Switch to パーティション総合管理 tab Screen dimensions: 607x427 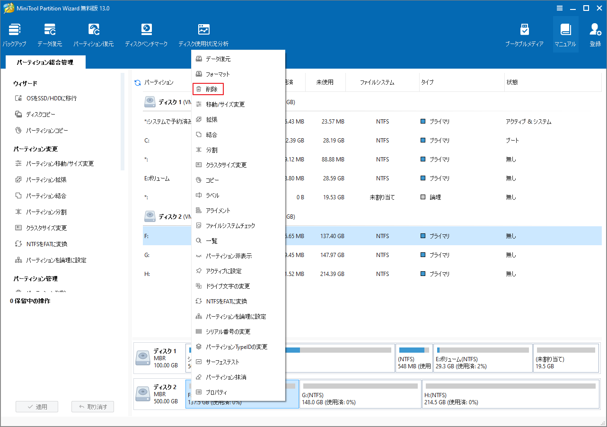tap(45, 62)
